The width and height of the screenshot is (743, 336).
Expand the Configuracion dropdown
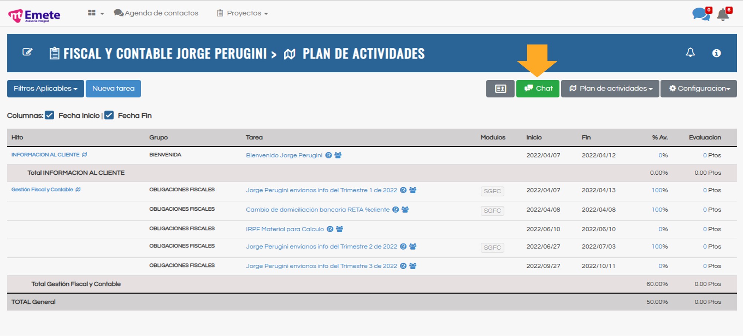699,89
